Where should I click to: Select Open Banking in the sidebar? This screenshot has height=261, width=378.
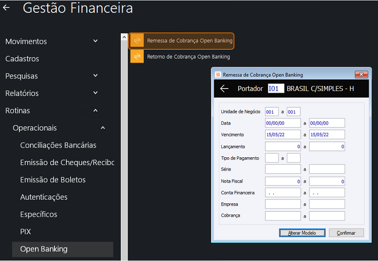click(x=63, y=249)
